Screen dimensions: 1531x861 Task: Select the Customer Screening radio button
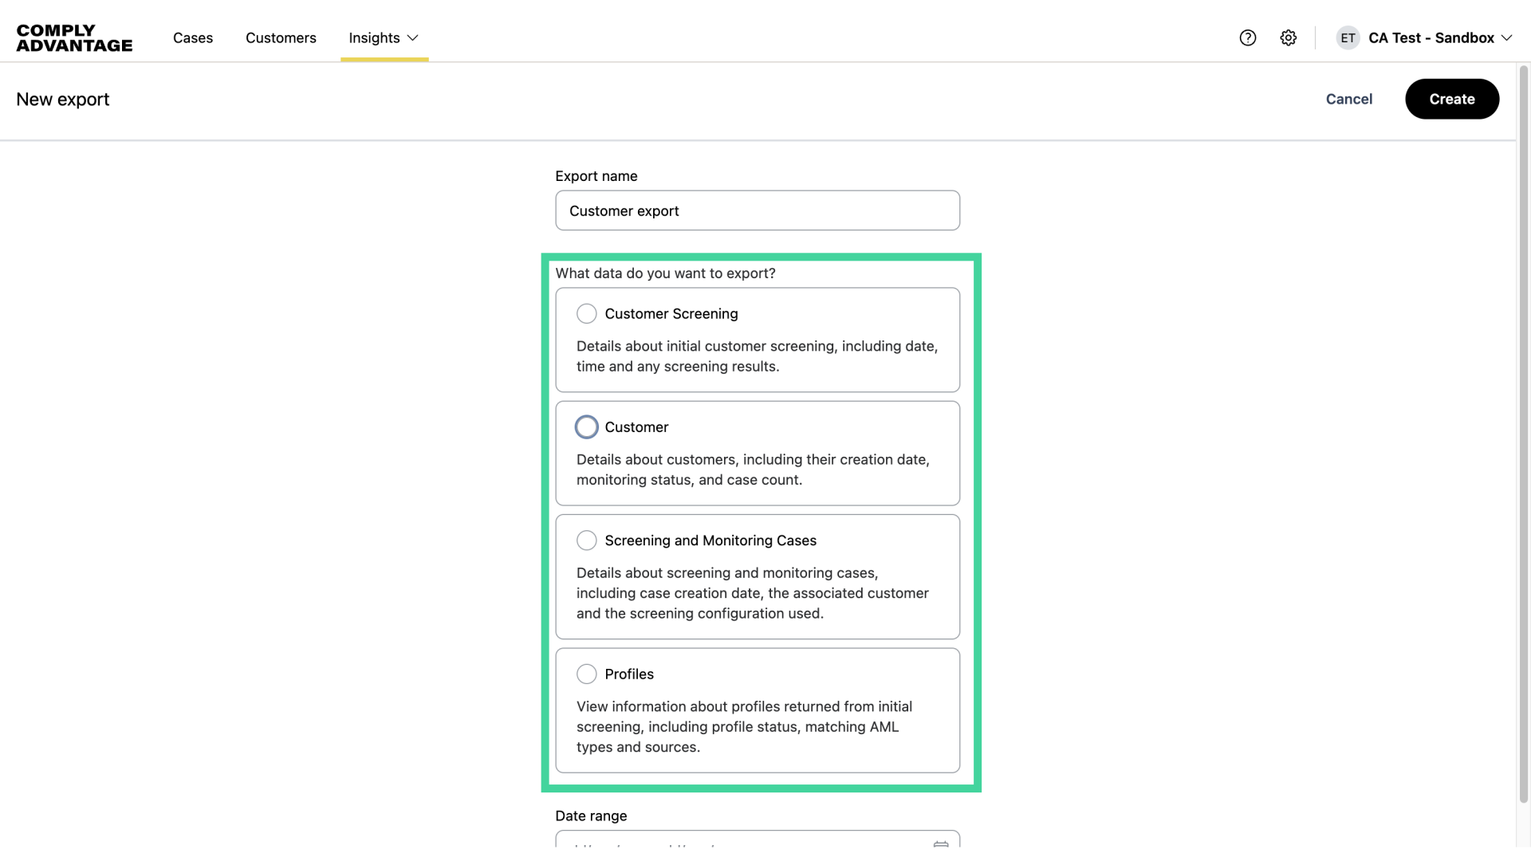pyautogui.click(x=586, y=313)
